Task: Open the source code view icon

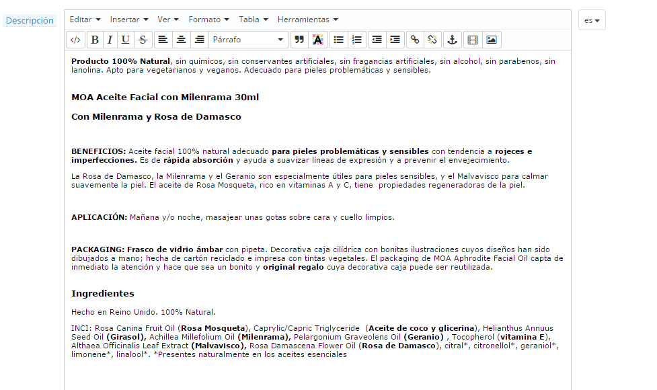Action: pyautogui.click(x=75, y=40)
